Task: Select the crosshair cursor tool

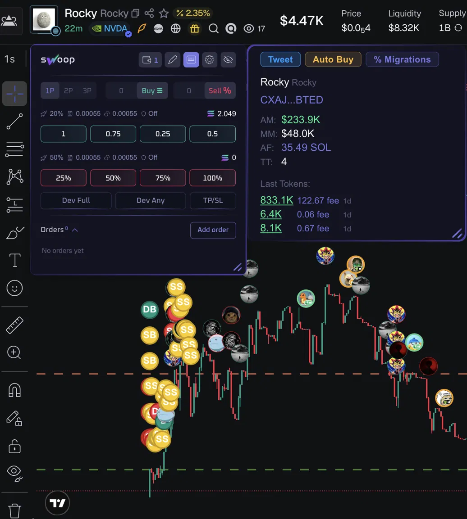Action: 14,94
